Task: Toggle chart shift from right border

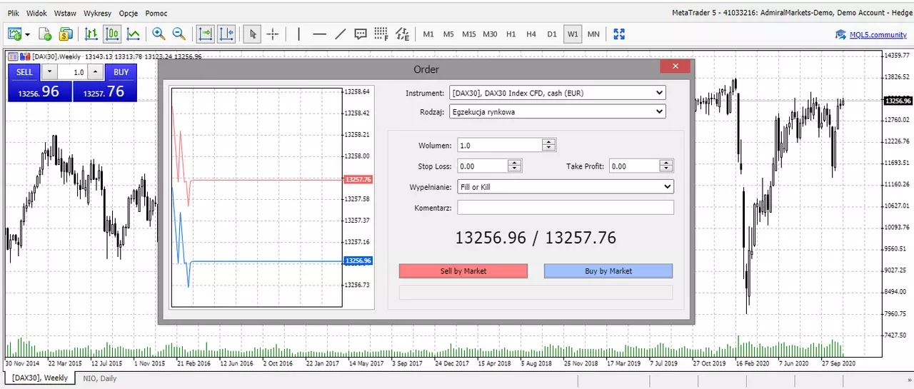Action: 226,34
